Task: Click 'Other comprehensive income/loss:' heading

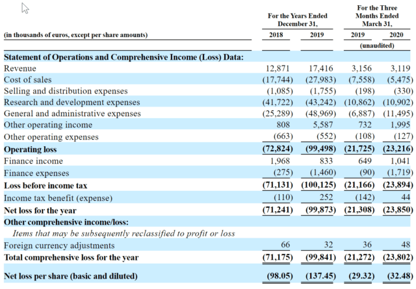Action: [66, 222]
